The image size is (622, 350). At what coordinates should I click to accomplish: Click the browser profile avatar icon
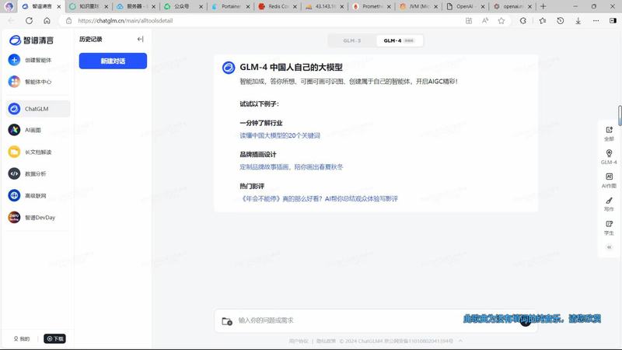(9, 6)
